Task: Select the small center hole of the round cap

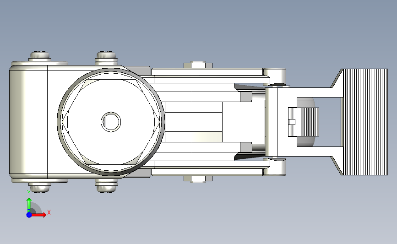Action: pyautogui.click(x=111, y=122)
